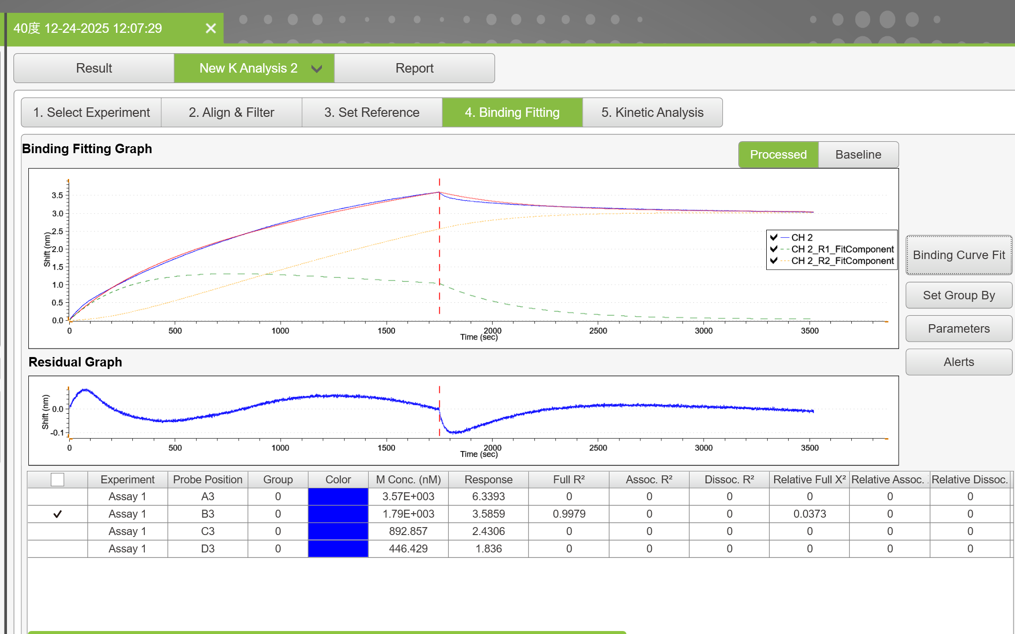
Task: Toggle CH 2 curve visibility in legend
Action: (774, 237)
